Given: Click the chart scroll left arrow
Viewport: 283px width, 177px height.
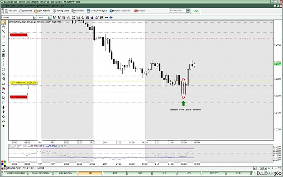Looking at the screenshot, I should pos(254,168).
